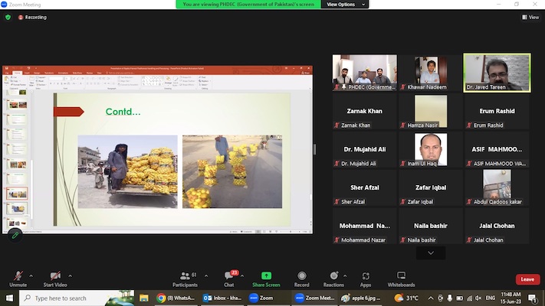Open the Reactions menu
545x306 pixels.
click(x=333, y=275)
